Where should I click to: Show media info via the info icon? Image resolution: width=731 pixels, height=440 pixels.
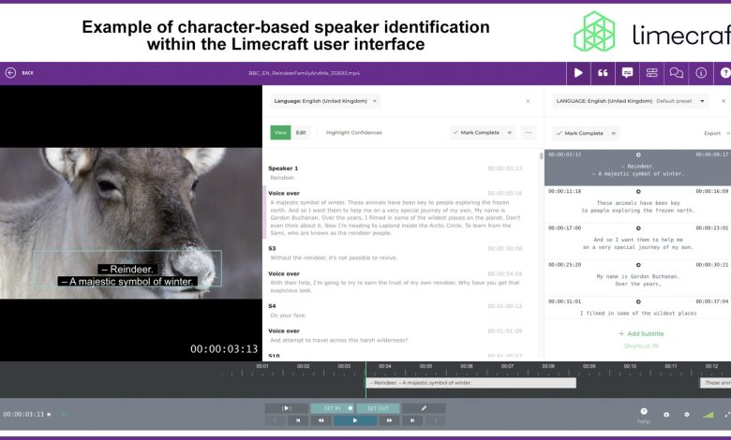click(700, 72)
